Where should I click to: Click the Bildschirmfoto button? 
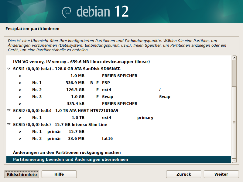coord(22,174)
